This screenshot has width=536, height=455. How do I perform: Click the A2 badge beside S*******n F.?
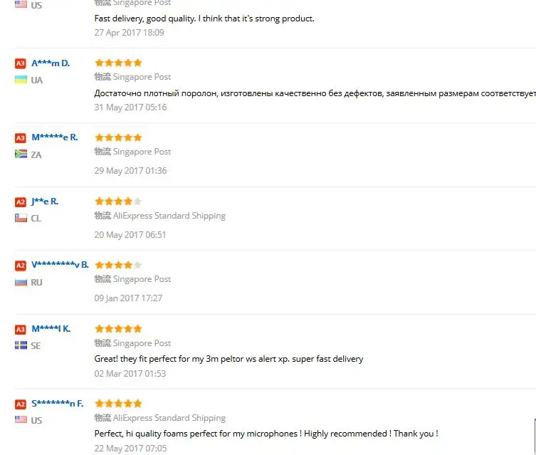click(x=21, y=404)
